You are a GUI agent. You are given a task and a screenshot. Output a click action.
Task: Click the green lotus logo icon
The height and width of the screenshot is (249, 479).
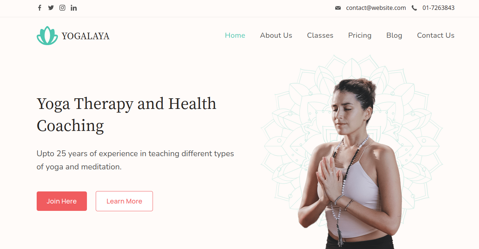tap(47, 36)
